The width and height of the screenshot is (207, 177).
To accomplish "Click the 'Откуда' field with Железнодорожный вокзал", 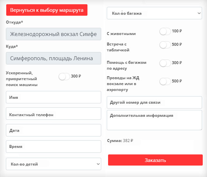I will [x=53, y=34].
